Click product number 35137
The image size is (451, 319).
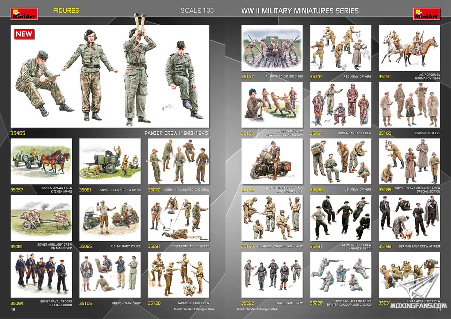[248, 77]
